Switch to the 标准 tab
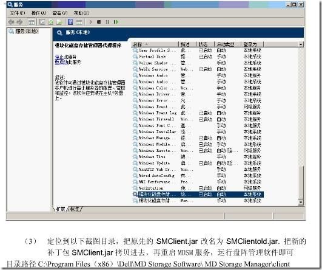 point(75,209)
